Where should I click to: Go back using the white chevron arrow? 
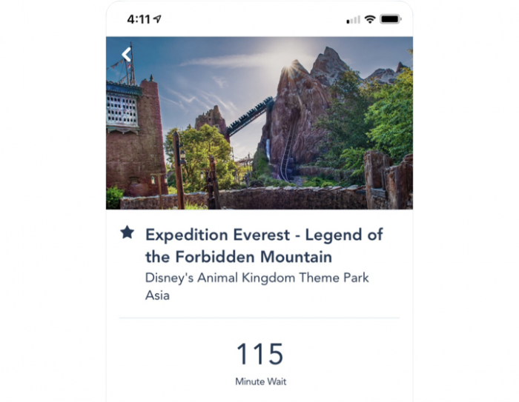pyautogui.click(x=127, y=55)
